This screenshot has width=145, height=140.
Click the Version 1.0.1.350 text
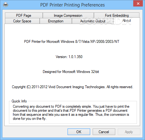coord(69,57)
